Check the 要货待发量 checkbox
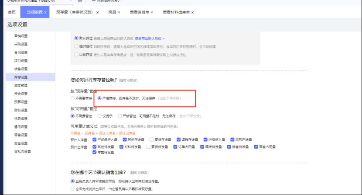 (x=149, y=147)
